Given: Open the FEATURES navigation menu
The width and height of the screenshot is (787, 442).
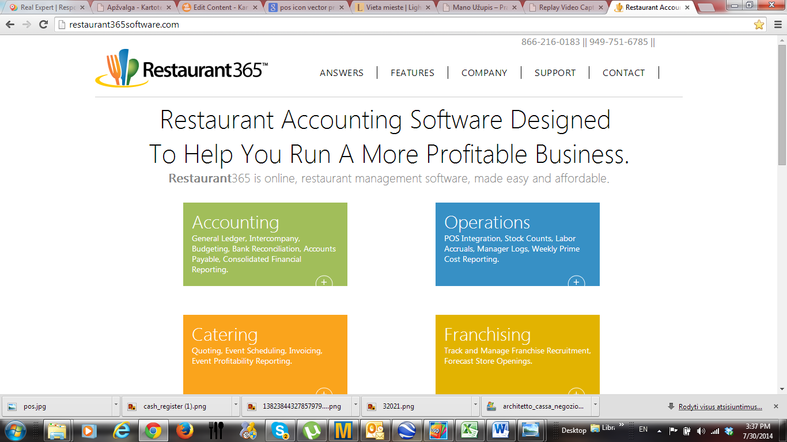Looking at the screenshot, I should (x=413, y=73).
